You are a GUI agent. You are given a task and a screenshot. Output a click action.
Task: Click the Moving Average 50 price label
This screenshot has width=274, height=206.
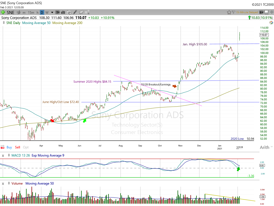point(36,23)
